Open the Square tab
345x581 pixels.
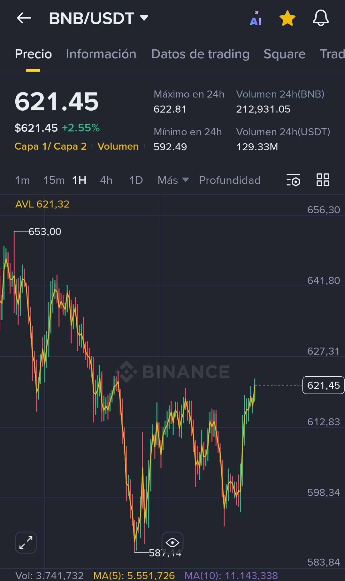click(284, 54)
